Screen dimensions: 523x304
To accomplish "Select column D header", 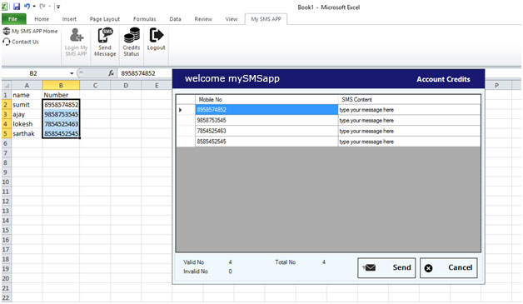I will 126,86.
